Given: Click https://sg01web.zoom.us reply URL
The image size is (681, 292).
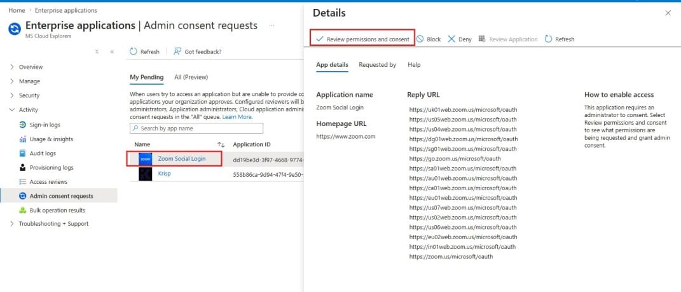Looking at the screenshot, I should click(463, 149).
